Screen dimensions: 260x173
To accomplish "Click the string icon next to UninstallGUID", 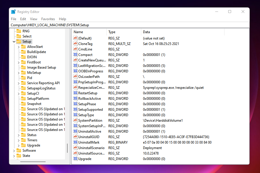I will [76, 137].
